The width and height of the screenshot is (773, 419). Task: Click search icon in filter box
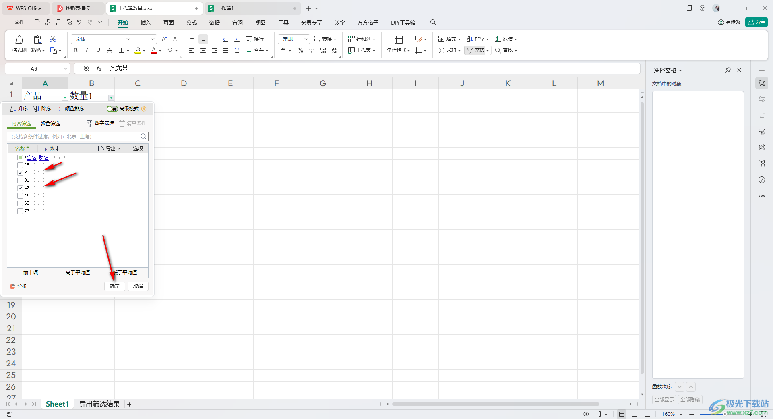click(x=143, y=137)
